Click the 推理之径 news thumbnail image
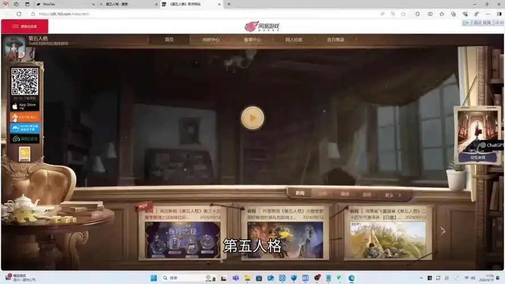Image resolution: width=505 pixels, height=284 pixels. point(182,240)
